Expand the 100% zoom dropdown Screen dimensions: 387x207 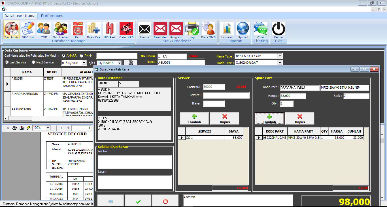[48, 128]
